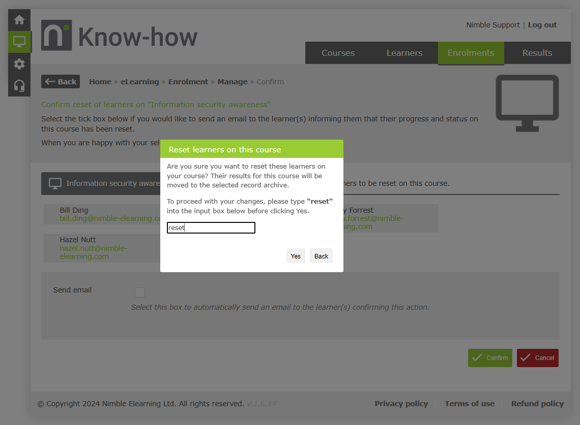Open the Terms of use link
580x425 pixels.
470,404
